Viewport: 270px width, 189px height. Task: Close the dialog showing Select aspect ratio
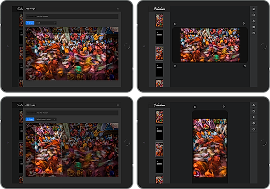click(x=118, y=105)
